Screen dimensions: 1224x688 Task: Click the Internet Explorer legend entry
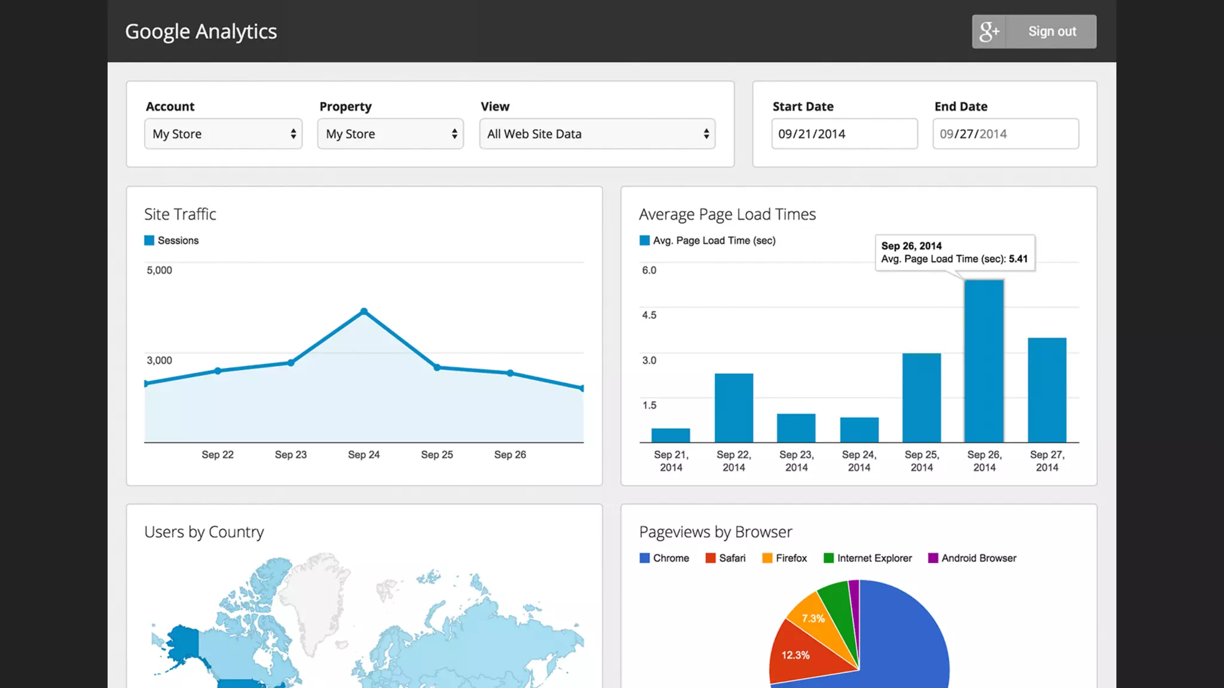click(868, 558)
